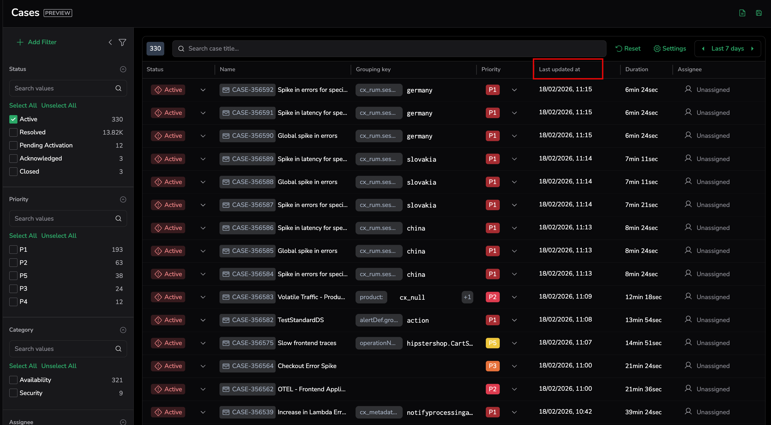Sort by the Last updated at column
The height and width of the screenshot is (425, 771).
coord(559,69)
